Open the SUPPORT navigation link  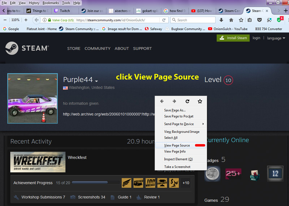point(142,48)
